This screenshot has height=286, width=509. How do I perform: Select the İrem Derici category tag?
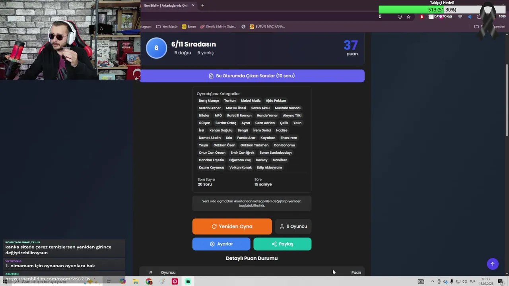(262, 130)
